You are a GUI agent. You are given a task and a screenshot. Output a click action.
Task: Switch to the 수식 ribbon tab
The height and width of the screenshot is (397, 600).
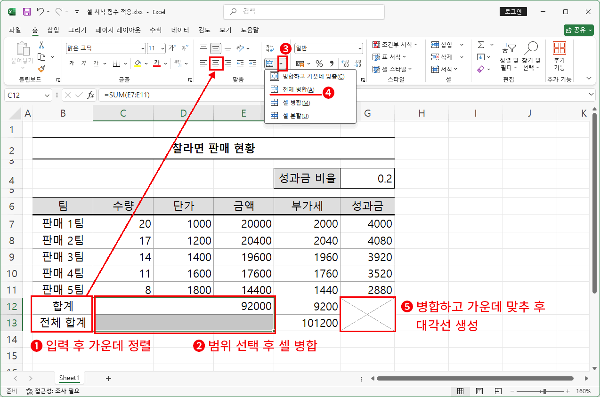[x=156, y=30]
